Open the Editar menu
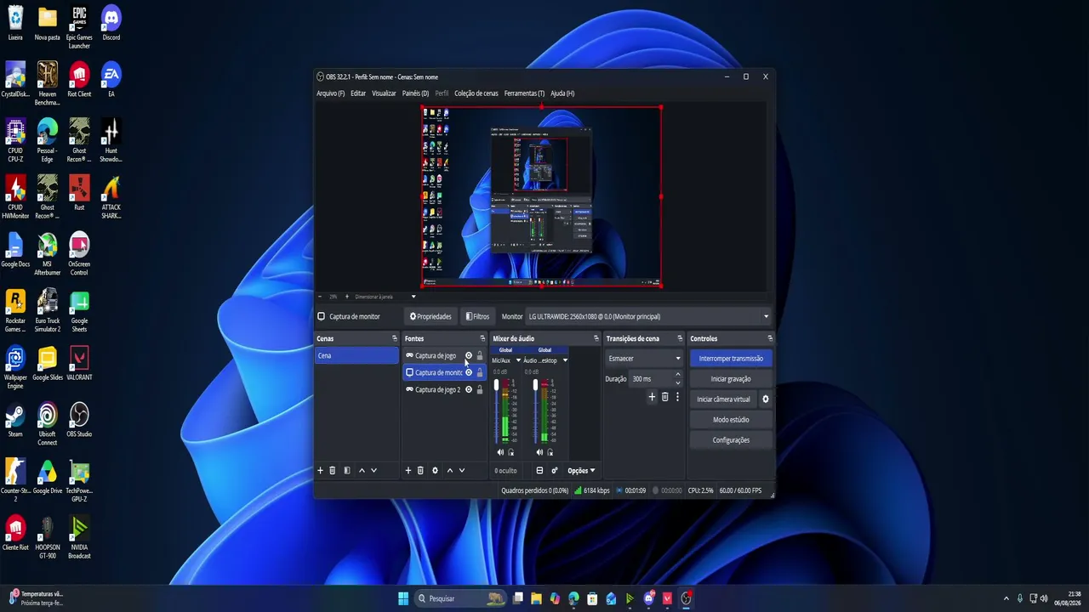This screenshot has height=612, width=1089. click(358, 93)
